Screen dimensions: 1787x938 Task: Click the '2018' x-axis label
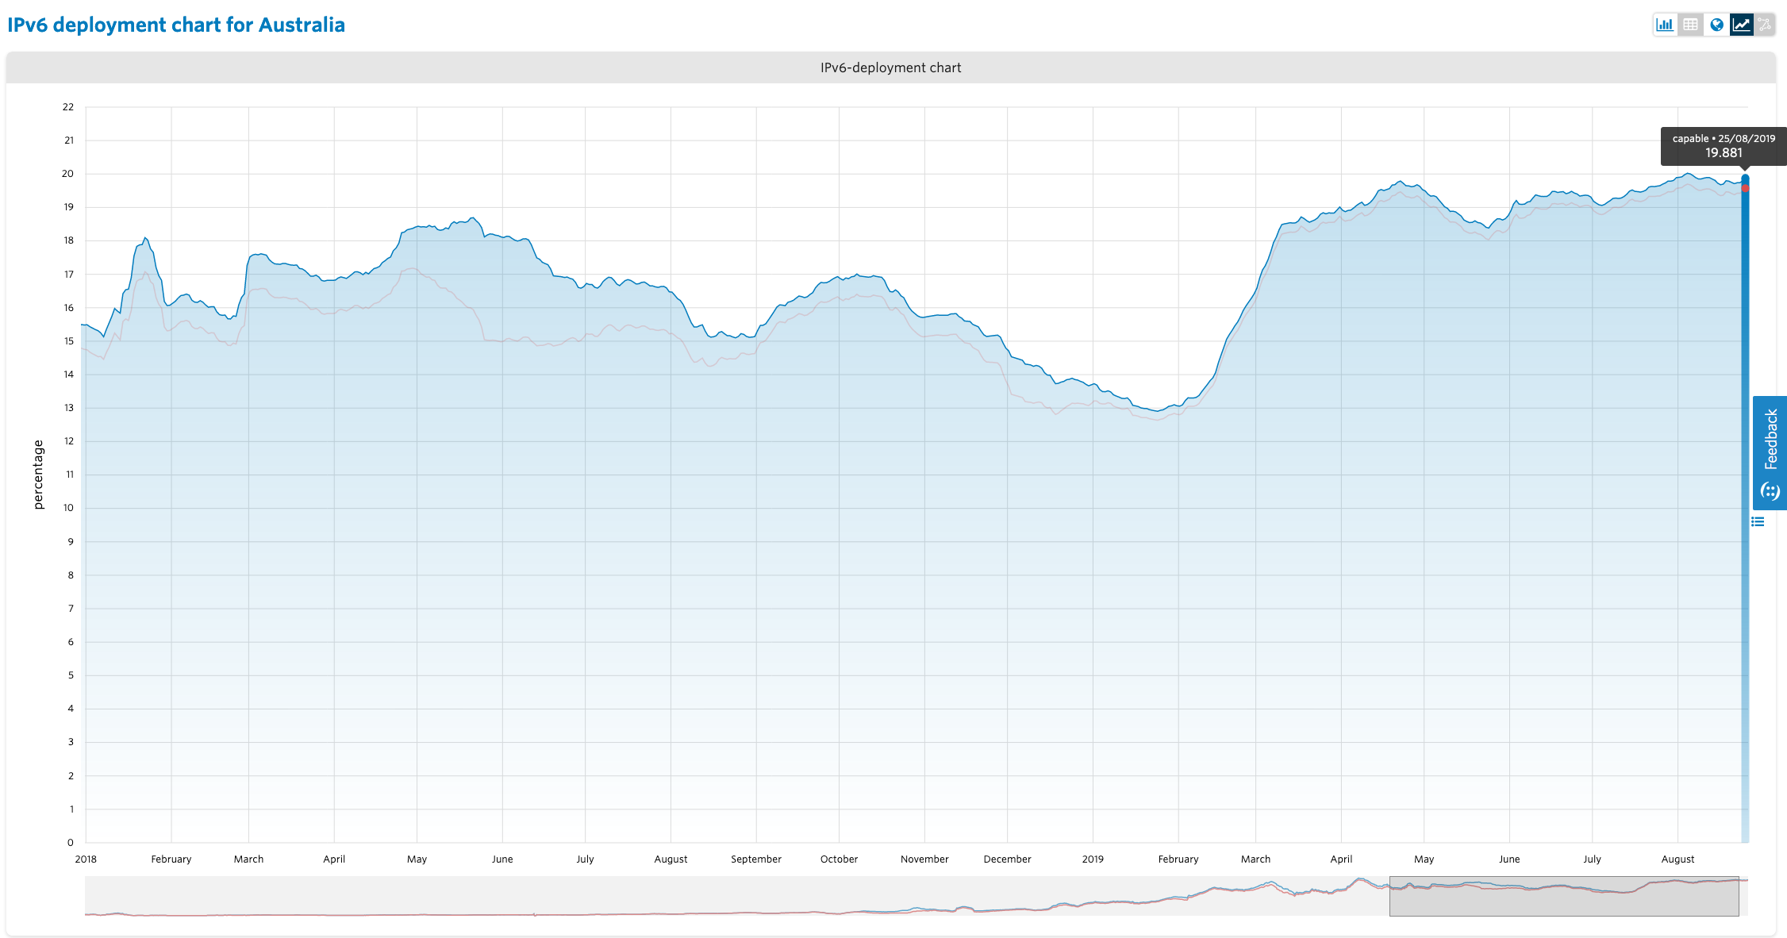click(x=86, y=859)
